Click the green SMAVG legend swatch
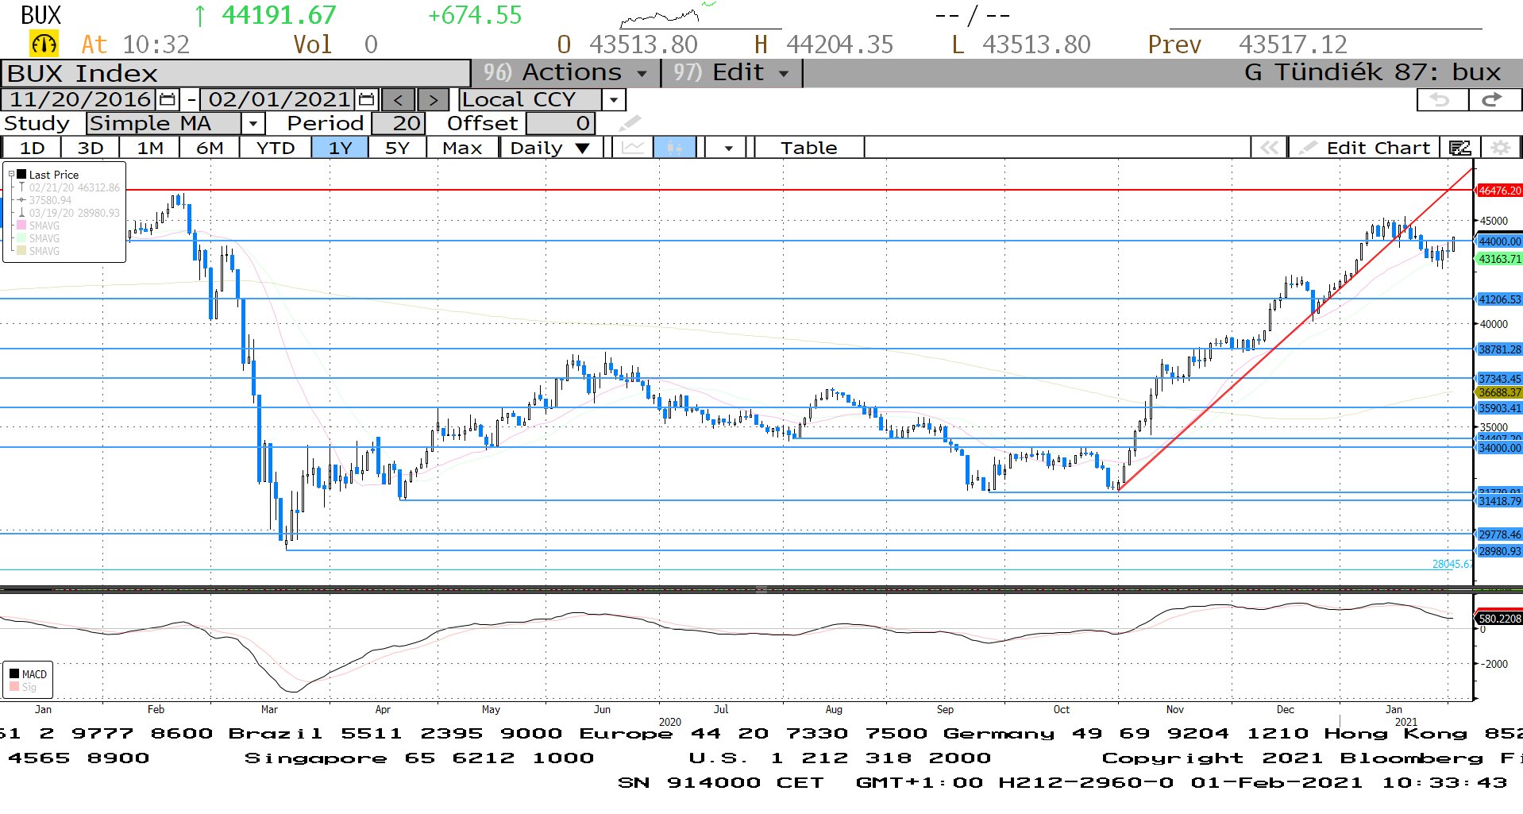Viewport: 1523px width, 814px height. (22, 238)
